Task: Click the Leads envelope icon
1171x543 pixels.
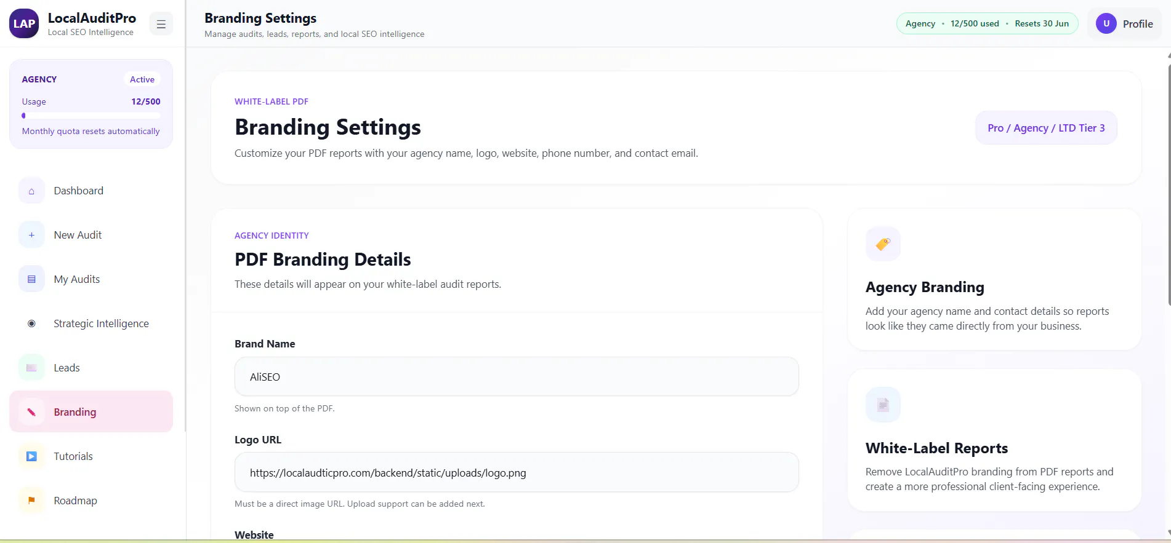Action: point(31,368)
